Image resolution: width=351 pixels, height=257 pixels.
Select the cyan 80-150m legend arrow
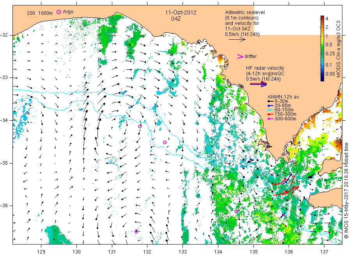point(270,110)
